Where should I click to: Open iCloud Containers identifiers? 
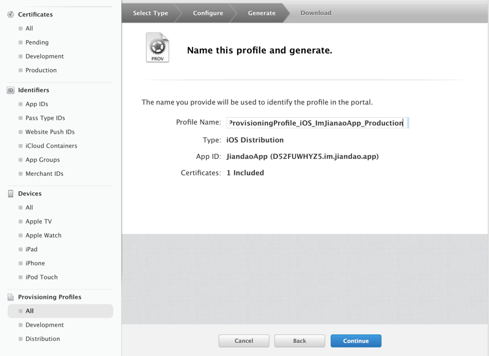pos(51,146)
